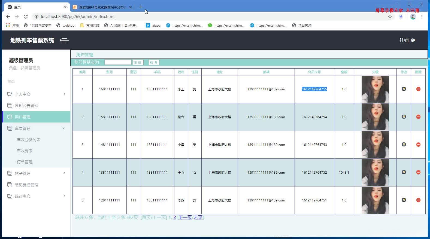
Task: Jump to the 末页 last page
Action: 198,217
